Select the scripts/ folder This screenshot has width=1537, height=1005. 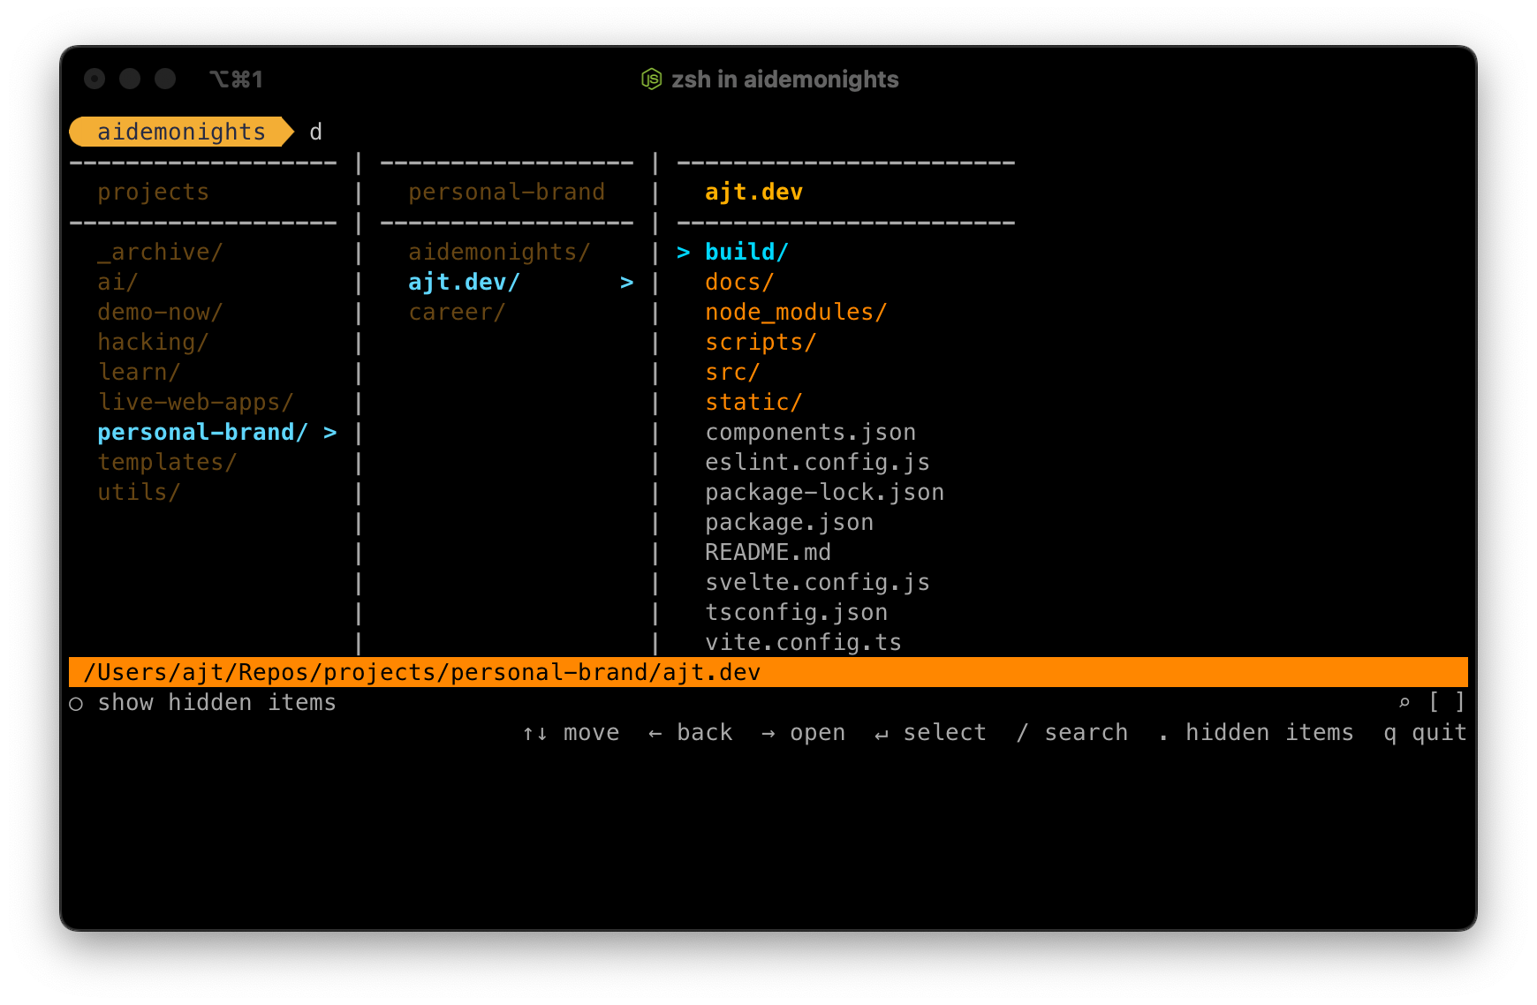click(761, 343)
